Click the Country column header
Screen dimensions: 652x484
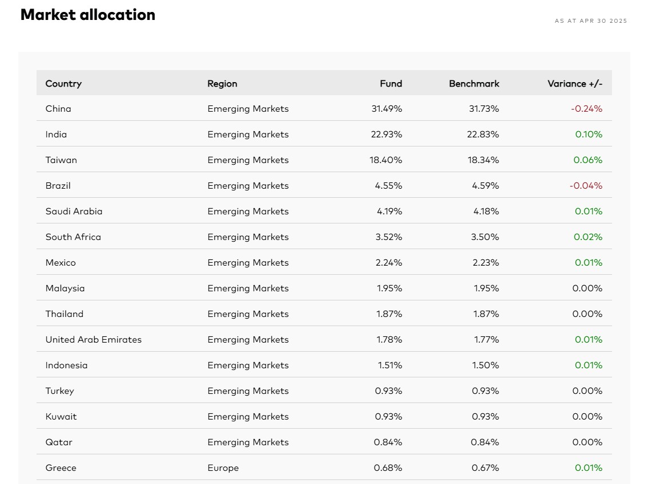[63, 84]
